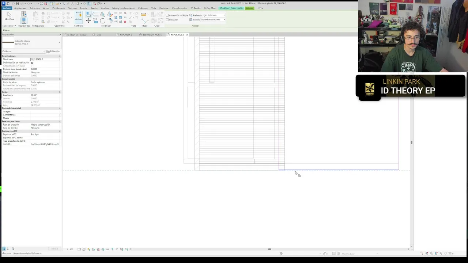The width and height of the screenshot is (468, 263).
Task: Click the crop view icon in view bar
Action: tap(98, 249)
